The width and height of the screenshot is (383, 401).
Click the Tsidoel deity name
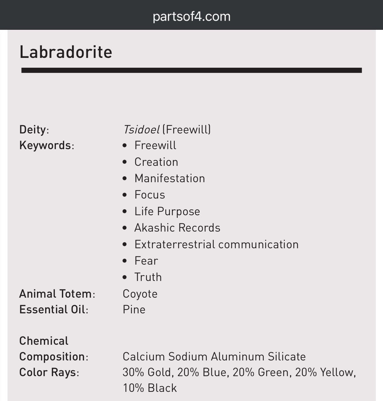[141, 130]
